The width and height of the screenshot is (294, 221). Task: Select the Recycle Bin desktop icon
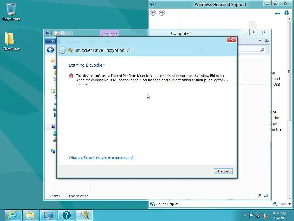(x=11, y=12)
